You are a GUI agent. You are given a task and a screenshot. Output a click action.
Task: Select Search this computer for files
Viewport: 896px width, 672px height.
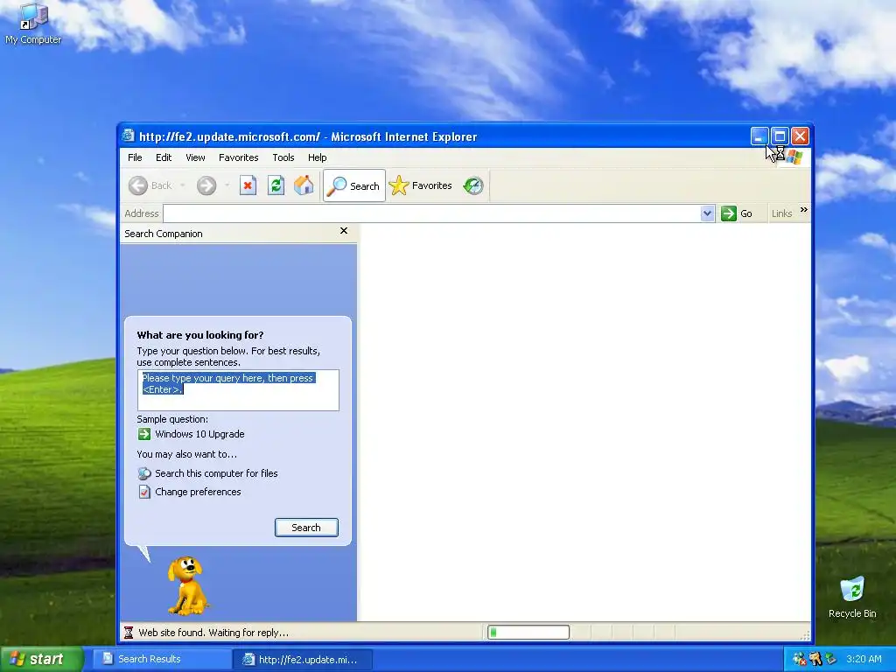[x=217, y=473]
